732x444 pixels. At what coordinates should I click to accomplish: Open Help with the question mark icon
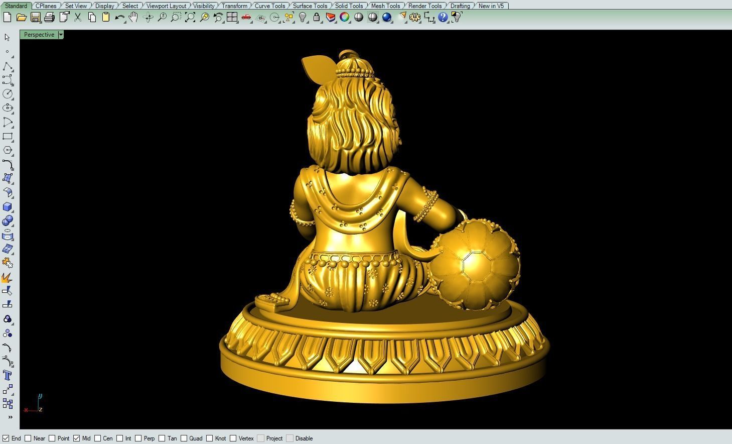[x=443, y=18]
